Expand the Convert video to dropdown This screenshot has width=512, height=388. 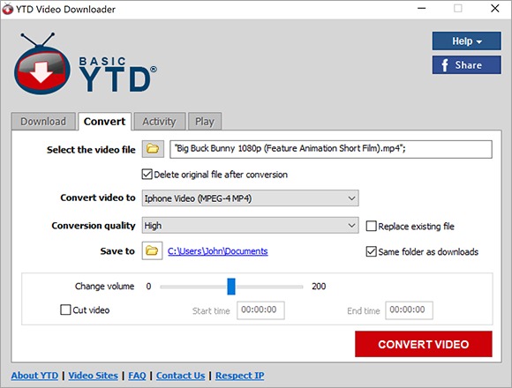[250, 198]
